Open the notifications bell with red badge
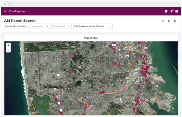The image size is (182, 117). click(172, 11)
